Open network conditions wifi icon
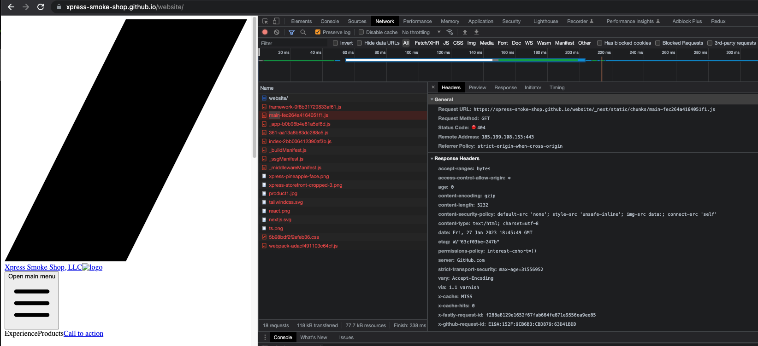Screen dimensions: 758x346 [450, 32]
